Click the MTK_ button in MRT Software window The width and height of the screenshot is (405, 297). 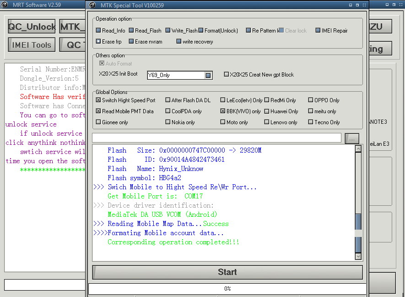point(72,27)
